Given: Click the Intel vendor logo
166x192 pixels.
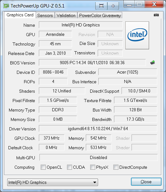Looking at the screenshot, I should point(137,36).
